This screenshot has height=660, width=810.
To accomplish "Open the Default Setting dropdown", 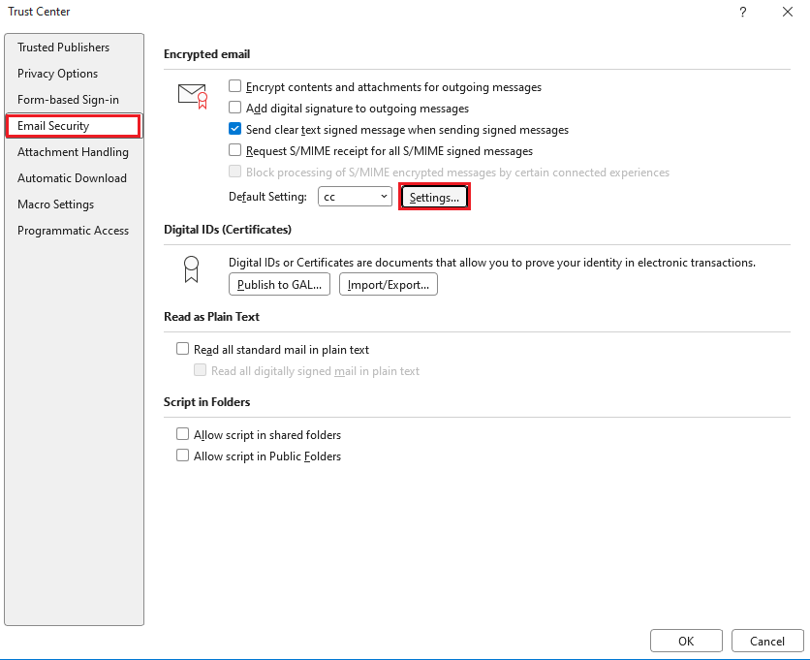I will point(355,197).
